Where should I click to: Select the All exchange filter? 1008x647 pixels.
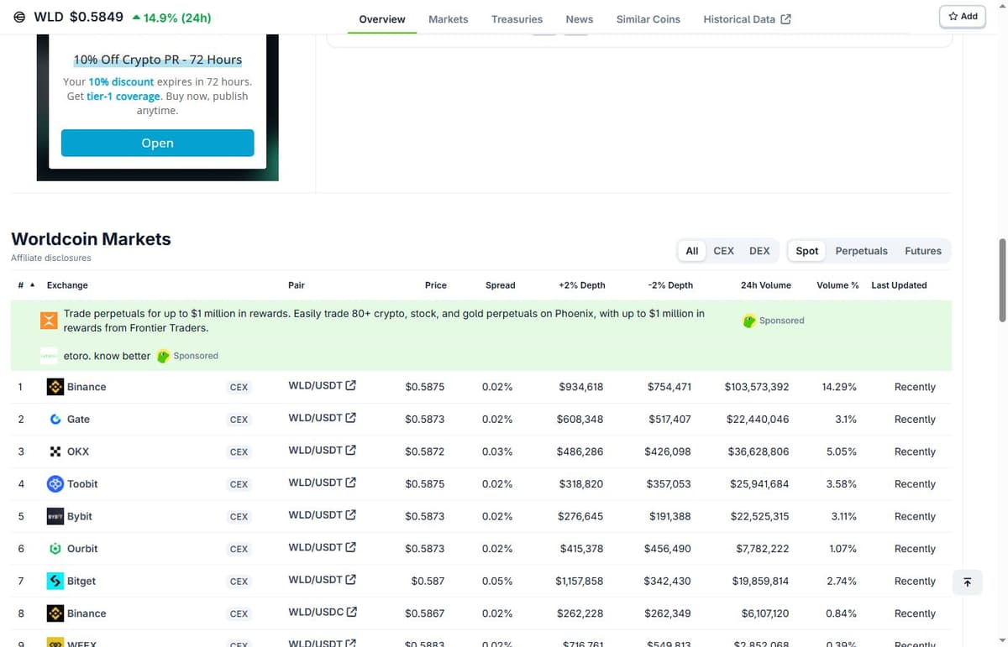coord(692,251)
